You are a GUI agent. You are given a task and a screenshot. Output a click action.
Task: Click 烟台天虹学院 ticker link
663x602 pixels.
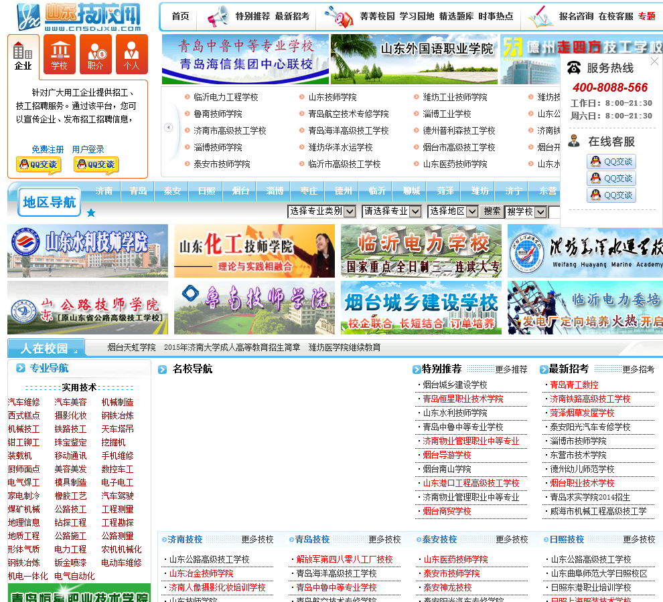131,347
